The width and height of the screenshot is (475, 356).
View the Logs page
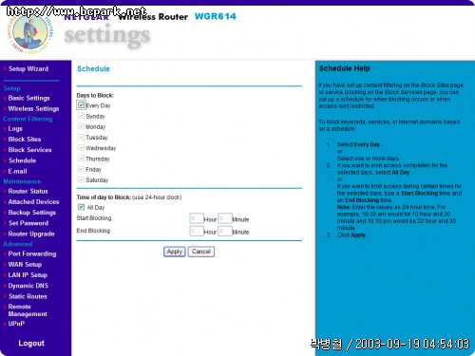(15, 129)
